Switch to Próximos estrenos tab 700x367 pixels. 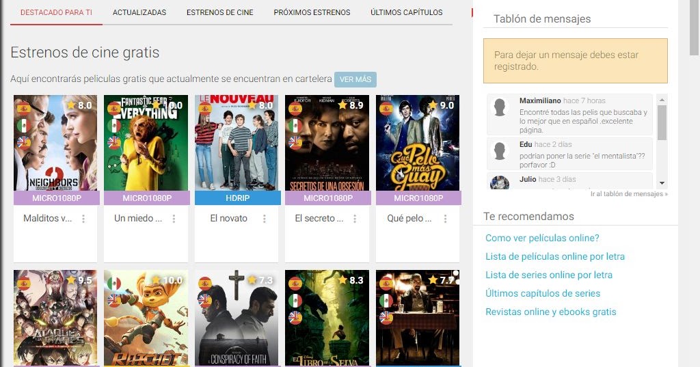click(x=312, y=12)
